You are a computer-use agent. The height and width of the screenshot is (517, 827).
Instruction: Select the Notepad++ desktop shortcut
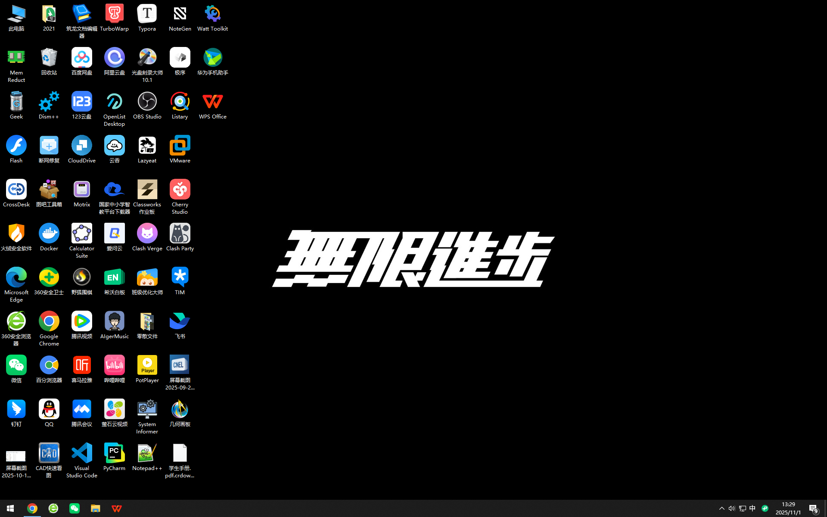[147, 454]
